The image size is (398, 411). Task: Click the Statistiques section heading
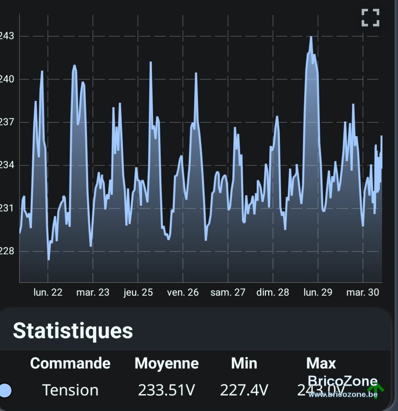pos(73,331)
